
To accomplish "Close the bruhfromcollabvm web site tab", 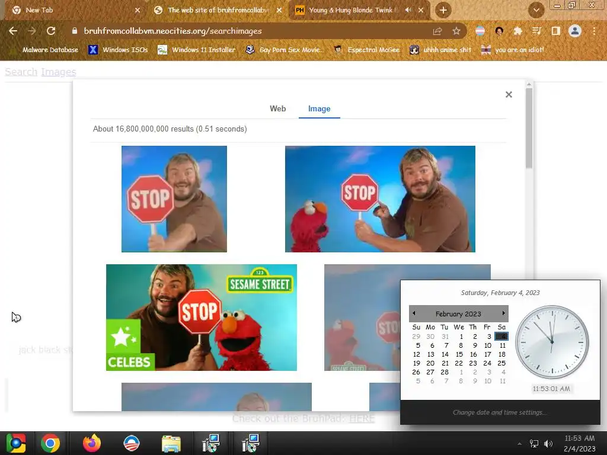I will tap(279, 10).
